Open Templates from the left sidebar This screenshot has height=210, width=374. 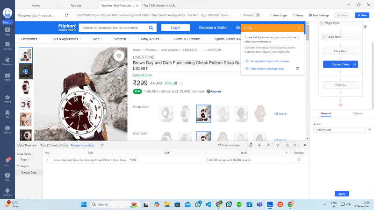pos(7,61)
